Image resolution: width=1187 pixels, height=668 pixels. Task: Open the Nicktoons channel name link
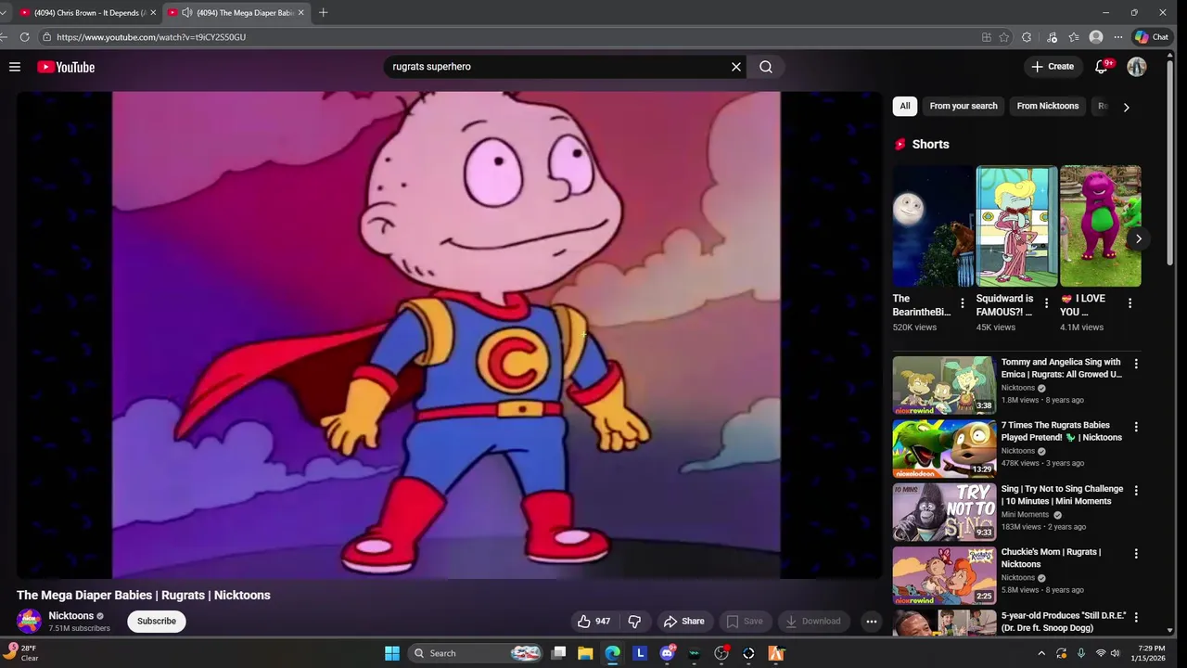coord(71,616)
